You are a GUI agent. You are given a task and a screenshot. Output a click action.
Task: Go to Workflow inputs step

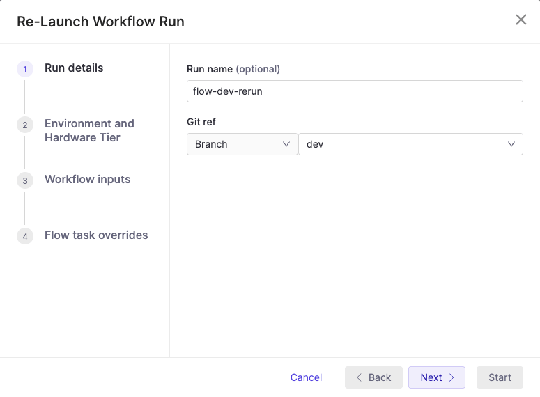[x=88, y=180]
